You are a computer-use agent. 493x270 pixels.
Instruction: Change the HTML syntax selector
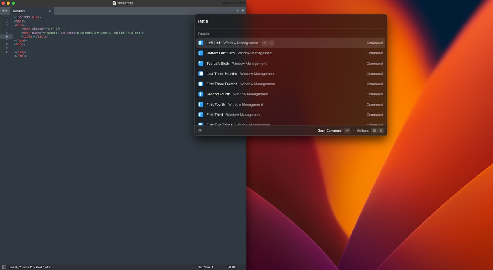click(x=232, y=267)
